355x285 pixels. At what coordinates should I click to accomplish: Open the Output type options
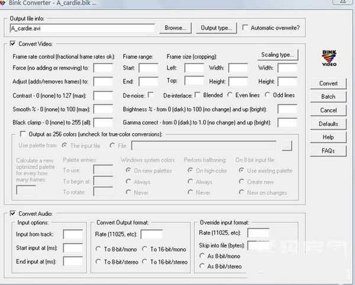pos(216,28)
